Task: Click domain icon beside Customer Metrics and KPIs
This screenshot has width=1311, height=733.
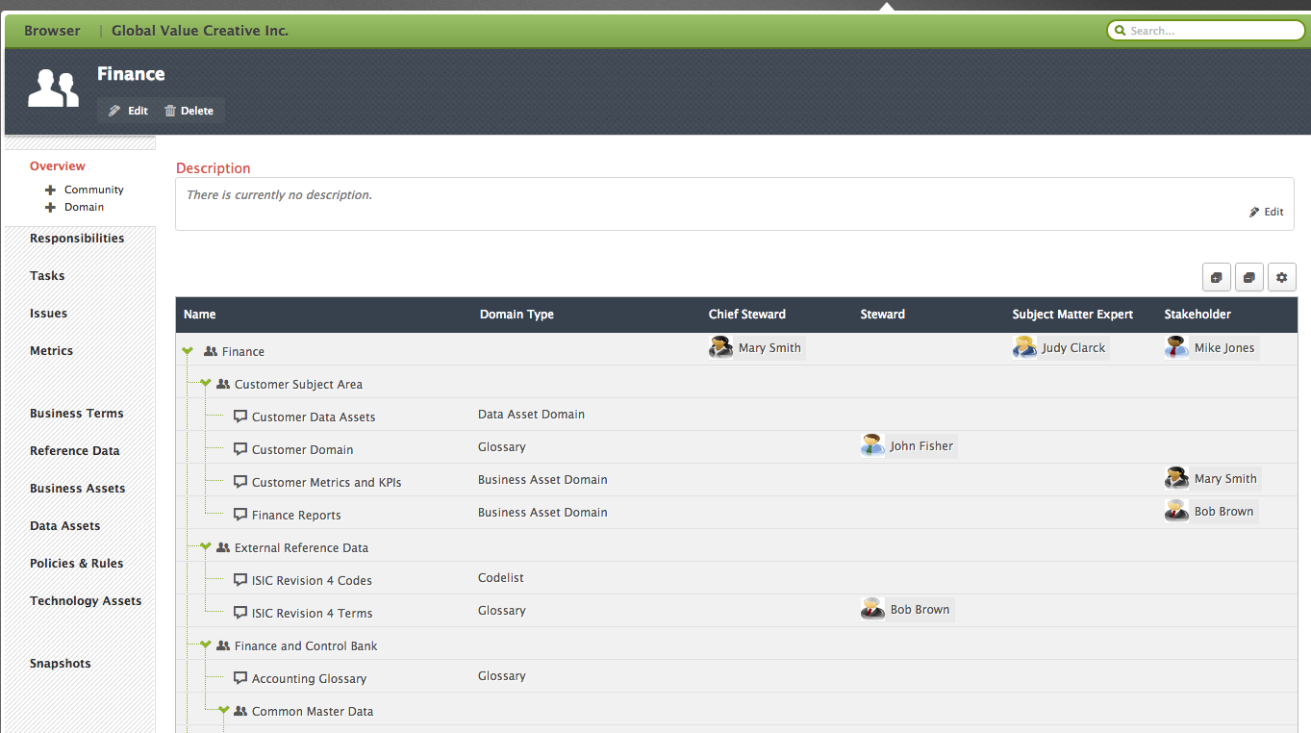Action: [240, 482]
